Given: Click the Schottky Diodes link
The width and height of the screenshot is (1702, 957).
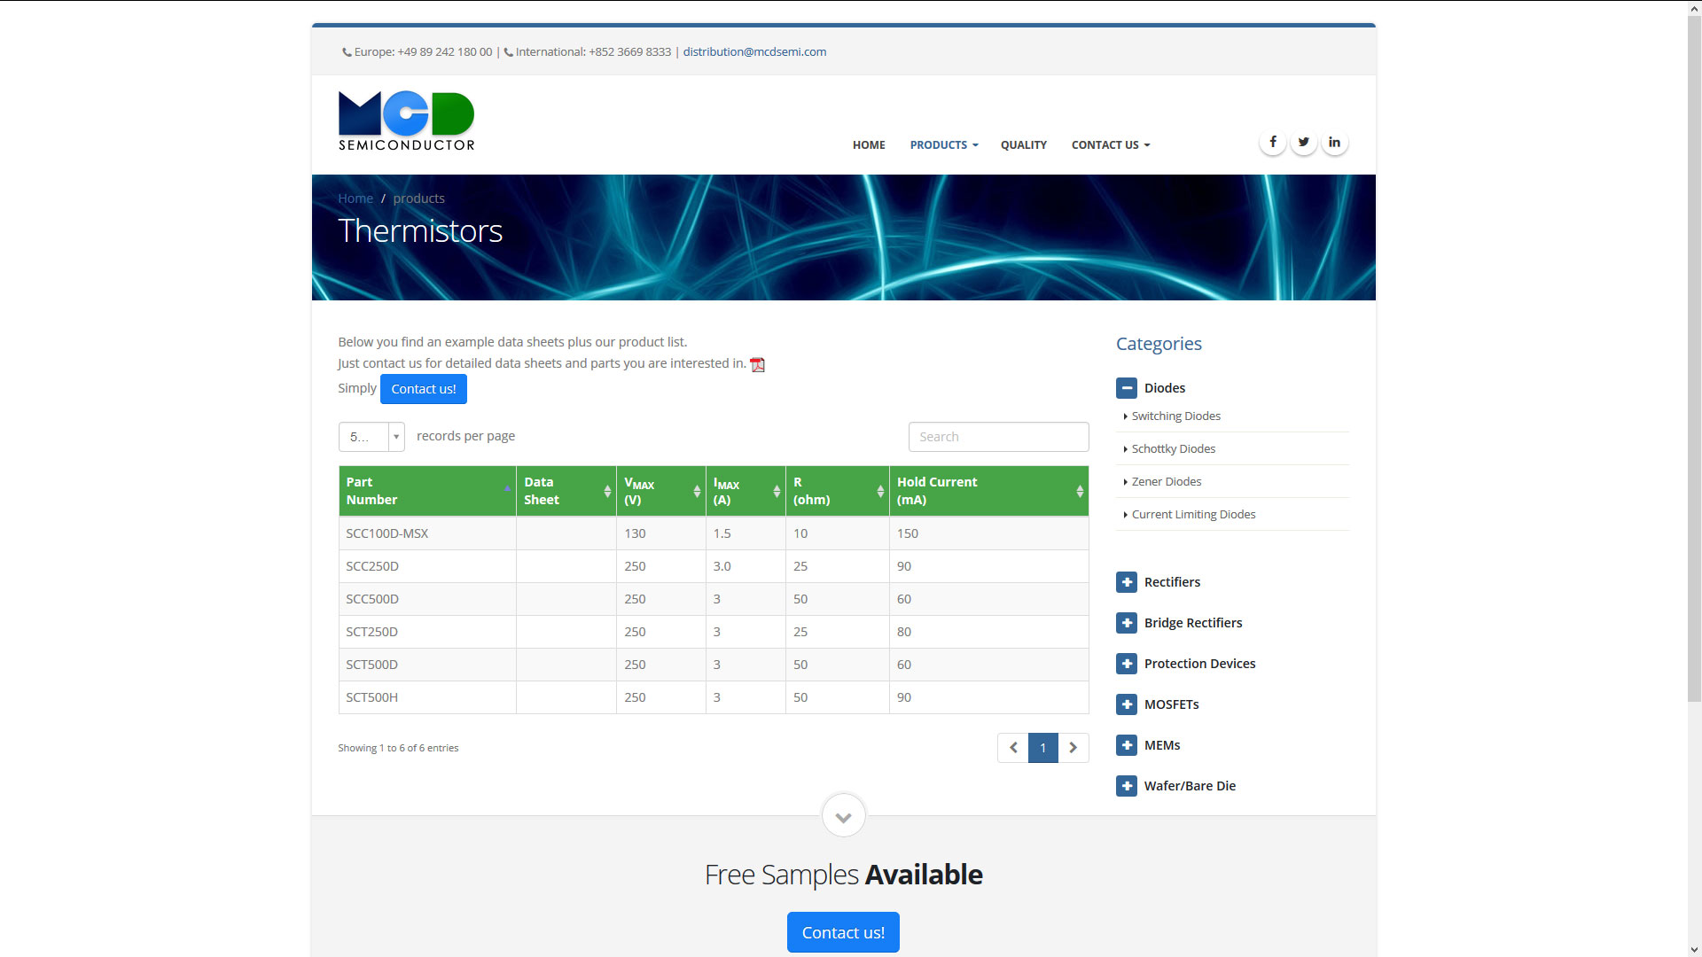Looking at the screenshot, I should 1173,449.
